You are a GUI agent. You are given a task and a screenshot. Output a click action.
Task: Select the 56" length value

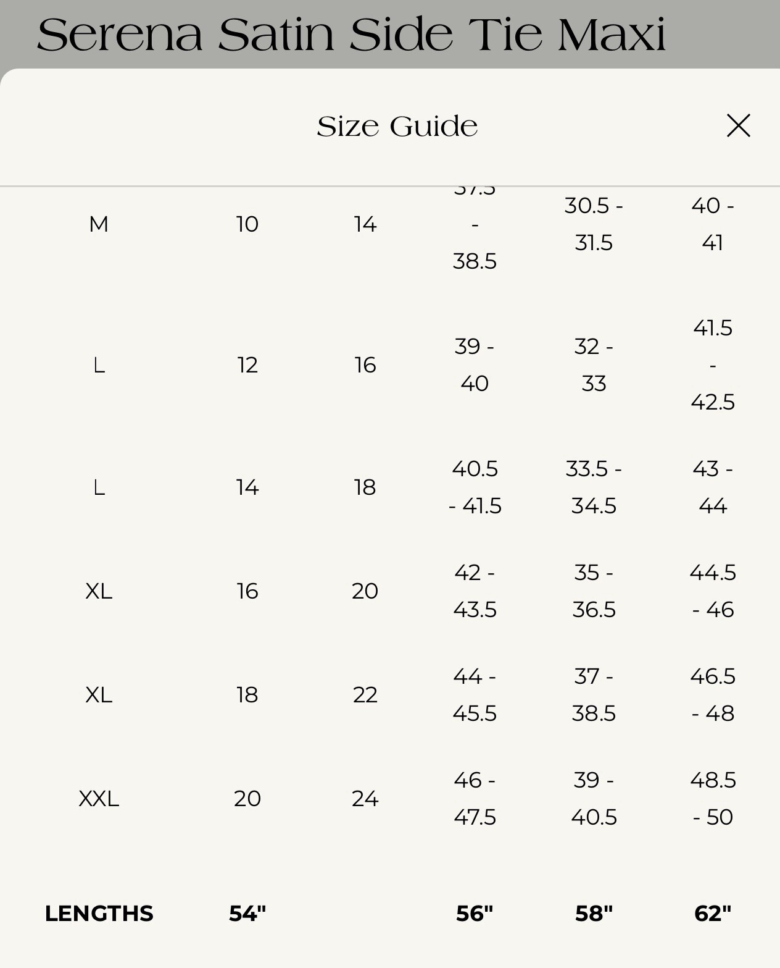(x=475, y=914)
